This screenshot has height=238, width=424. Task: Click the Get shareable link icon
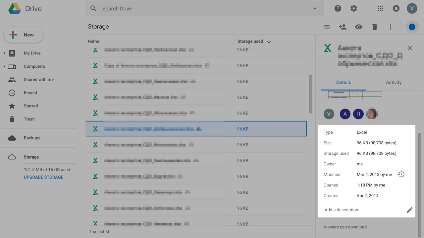click(327, 27)
